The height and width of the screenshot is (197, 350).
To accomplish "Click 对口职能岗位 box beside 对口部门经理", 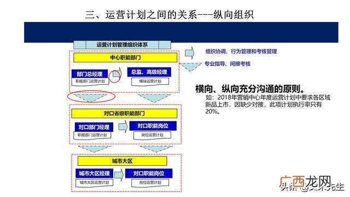I will point(153,126).
